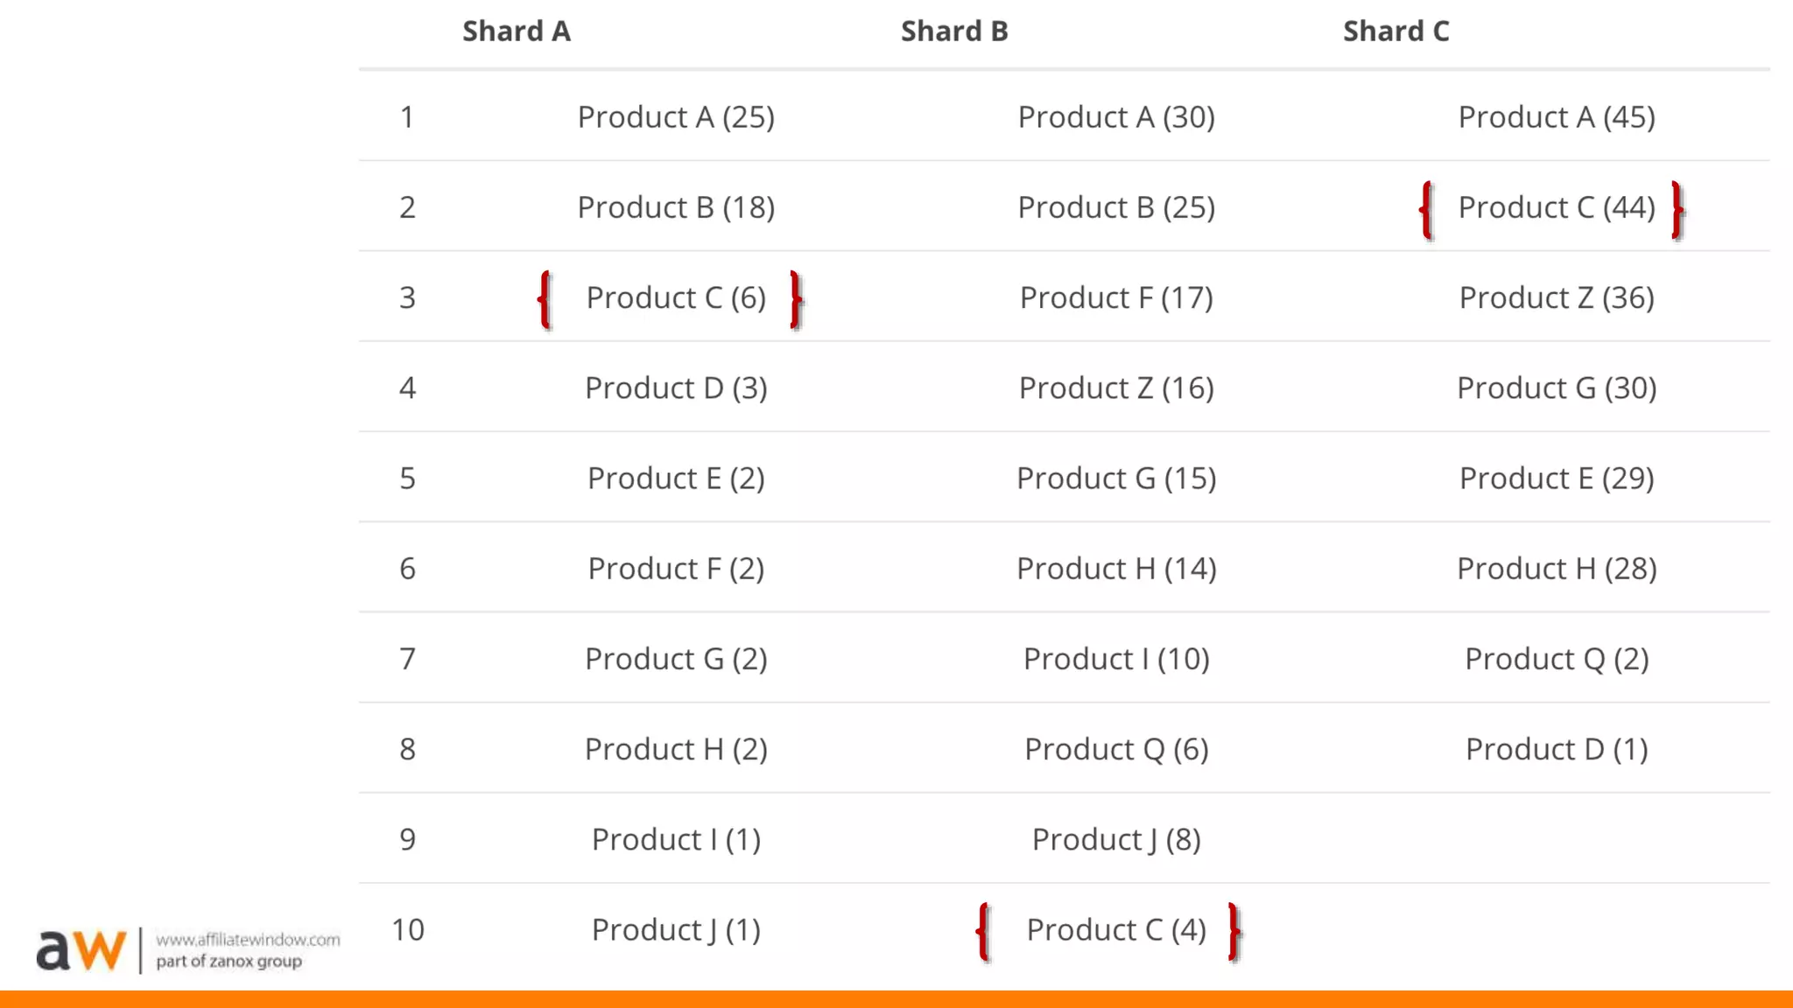
Task: Click the left red brace beside Product C (4)
Action: (x=983, y=932)
